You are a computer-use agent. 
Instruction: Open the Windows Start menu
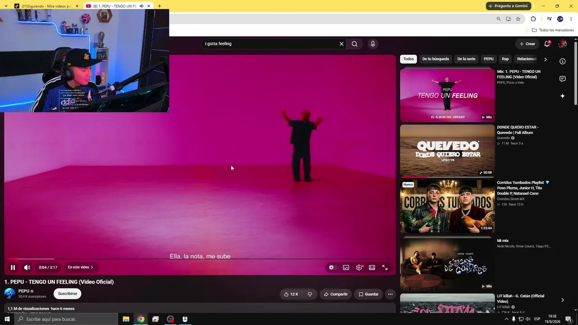(7, 319)
